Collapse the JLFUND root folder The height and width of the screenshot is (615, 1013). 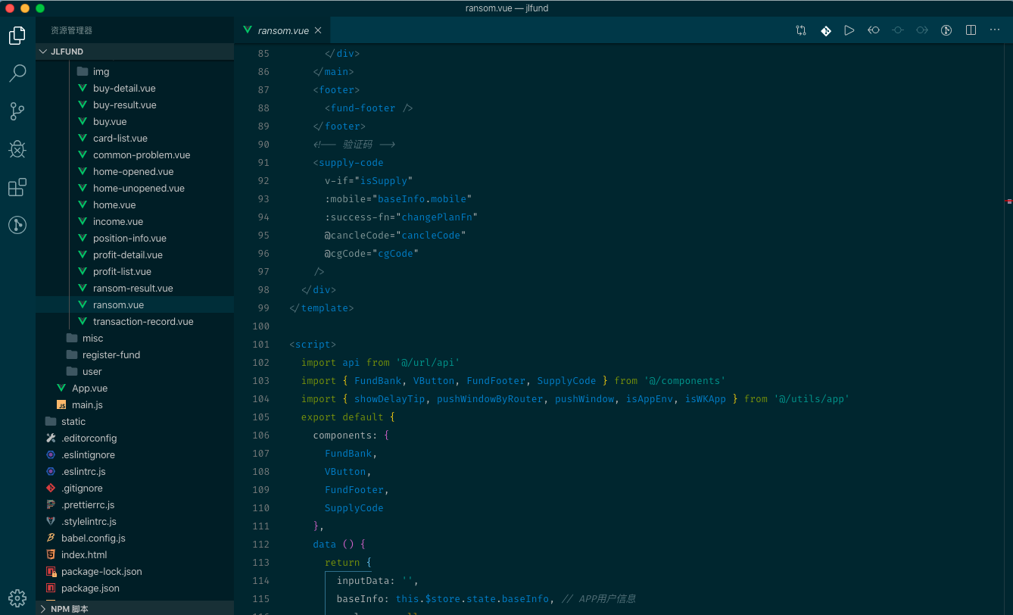pyautogui.click(x=135, y=52)
